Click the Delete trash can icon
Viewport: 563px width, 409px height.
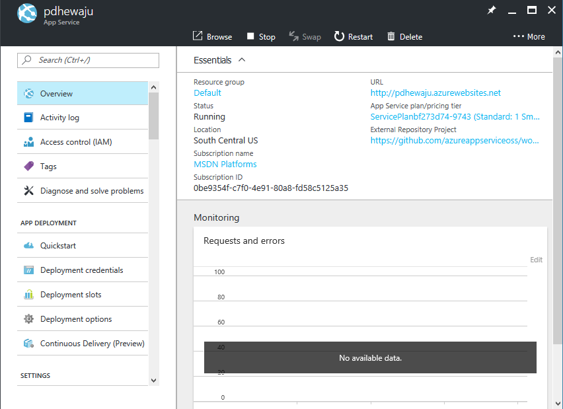pos(391,36)
